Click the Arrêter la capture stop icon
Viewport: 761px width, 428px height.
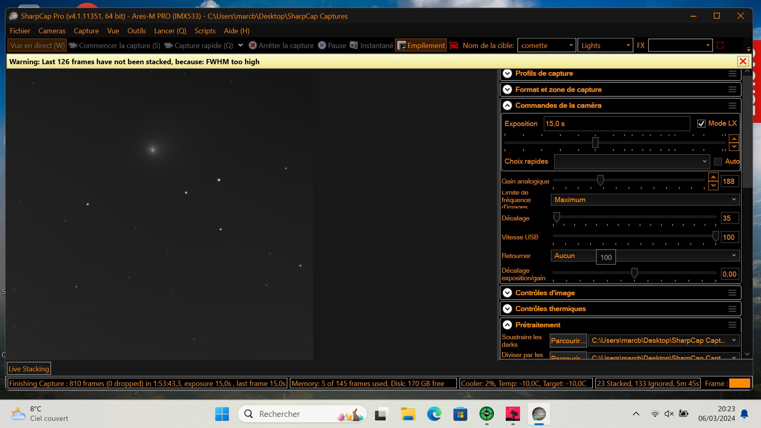252,45
